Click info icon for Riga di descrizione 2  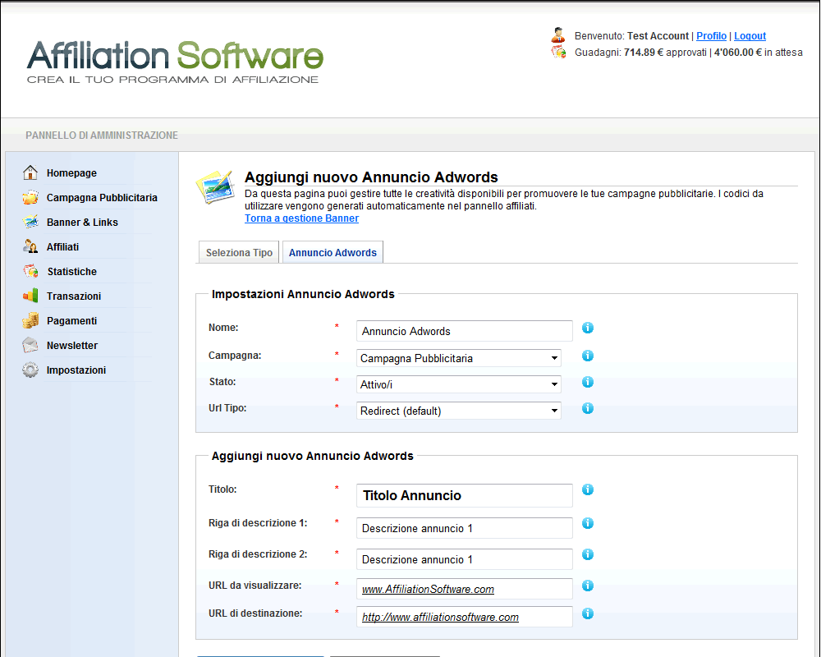pos(588,554)
